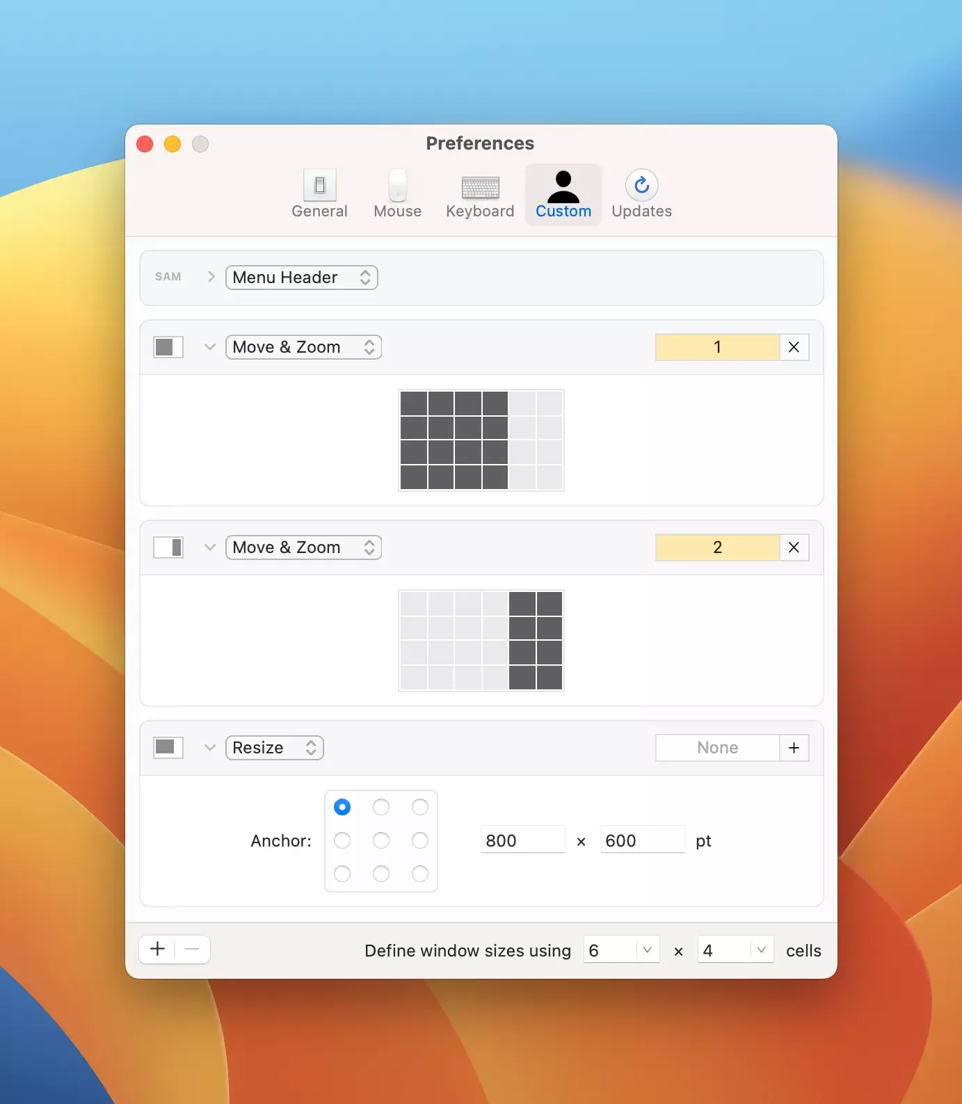Select the top-left anchor radio button
962x1104 pixels.
342,807
